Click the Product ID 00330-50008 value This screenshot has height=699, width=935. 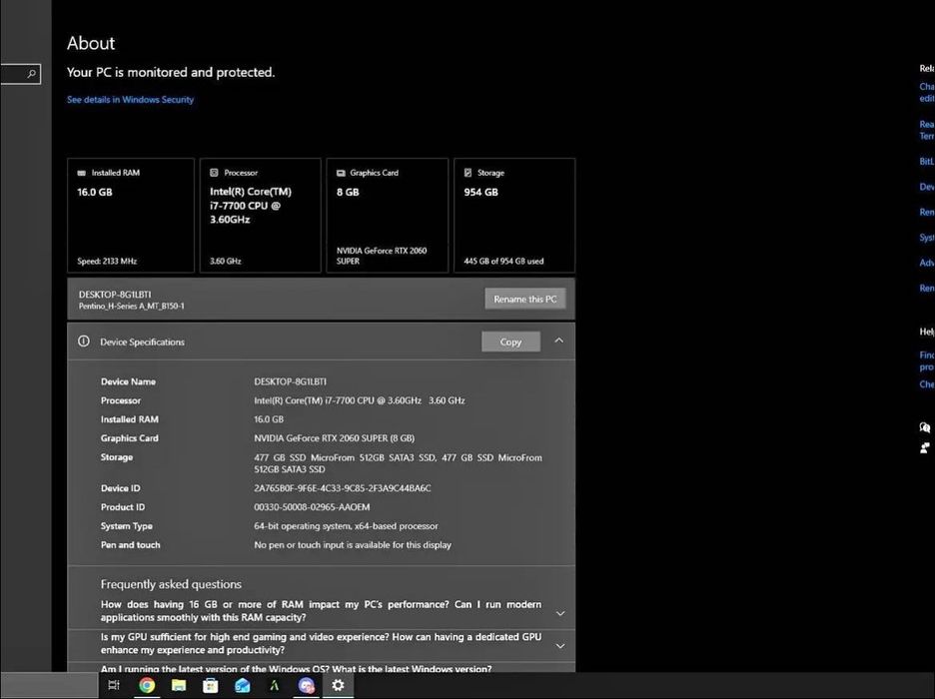312,507
